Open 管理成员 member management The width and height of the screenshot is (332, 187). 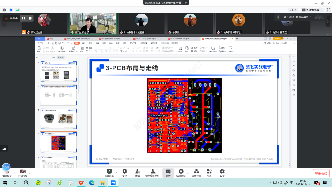(x=153, y=172)
